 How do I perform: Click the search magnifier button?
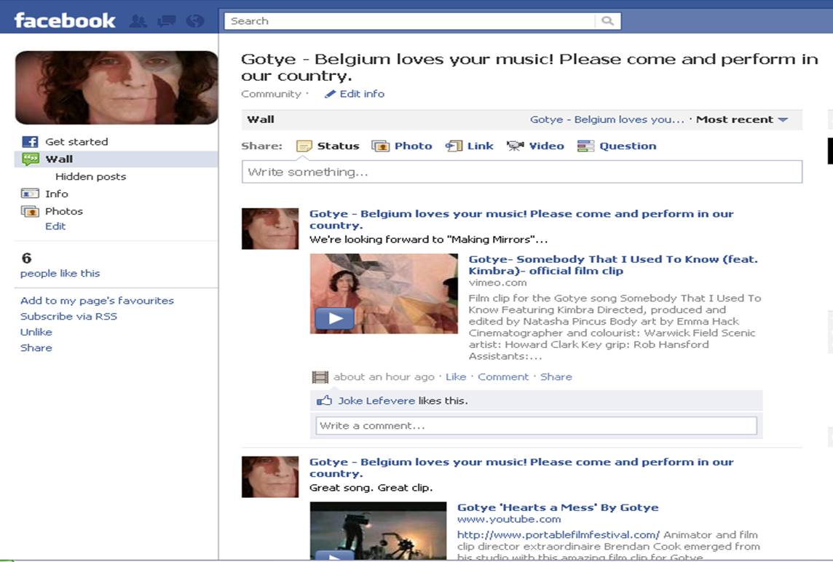click(607, 20)
